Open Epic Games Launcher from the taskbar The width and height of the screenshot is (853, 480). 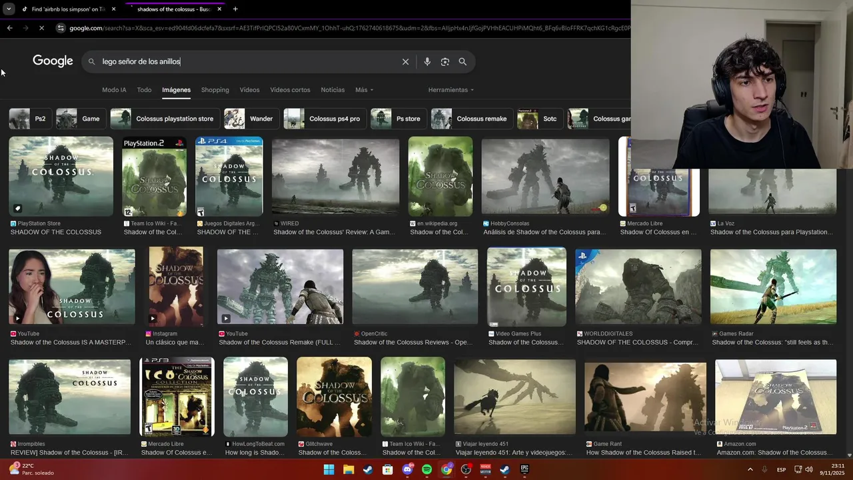tap(525, 469)
